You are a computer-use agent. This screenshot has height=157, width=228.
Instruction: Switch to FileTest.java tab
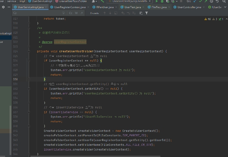coord(159,7)
